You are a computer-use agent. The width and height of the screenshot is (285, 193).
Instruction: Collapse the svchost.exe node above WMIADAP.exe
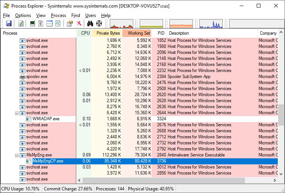[17, 113]
